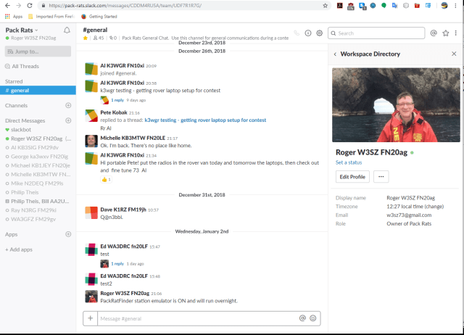The image size is (464, 335).
Task: Show channel details info icon
Action: [308, 33]
